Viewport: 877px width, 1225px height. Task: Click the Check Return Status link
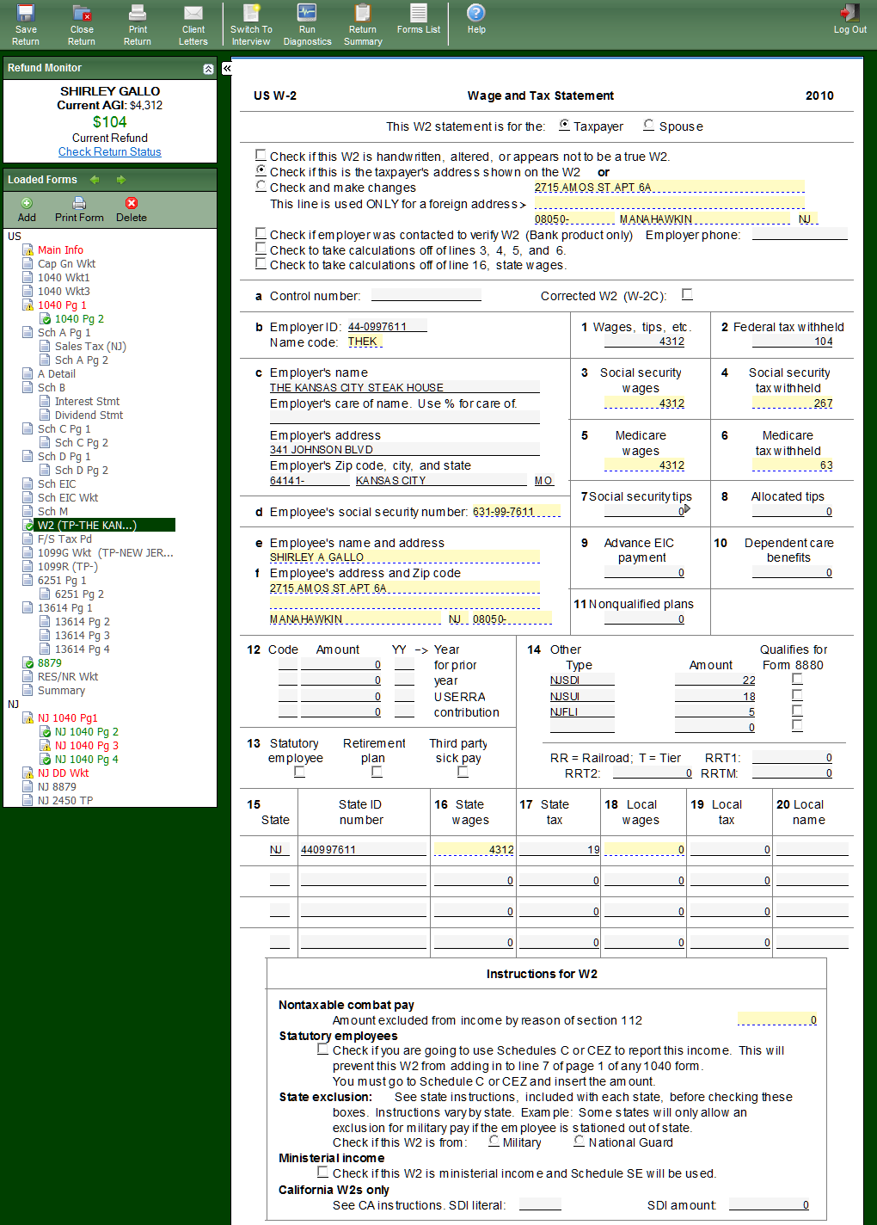click(110, 152)
